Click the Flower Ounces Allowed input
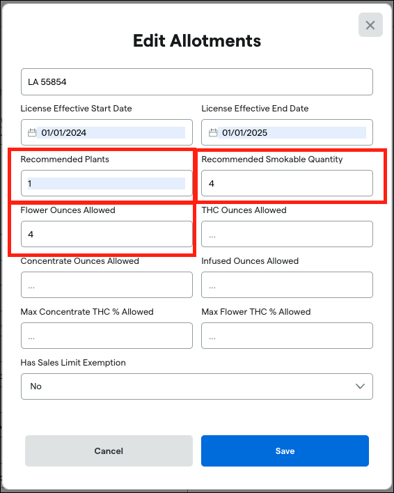The image size is (394, 493). tap(107, 234)
